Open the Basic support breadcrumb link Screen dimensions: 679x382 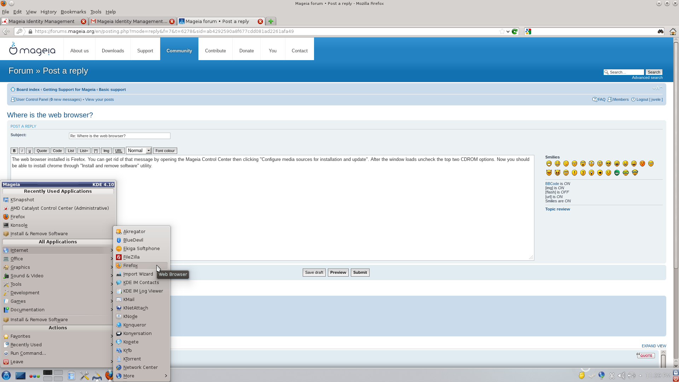click(112, 90)
